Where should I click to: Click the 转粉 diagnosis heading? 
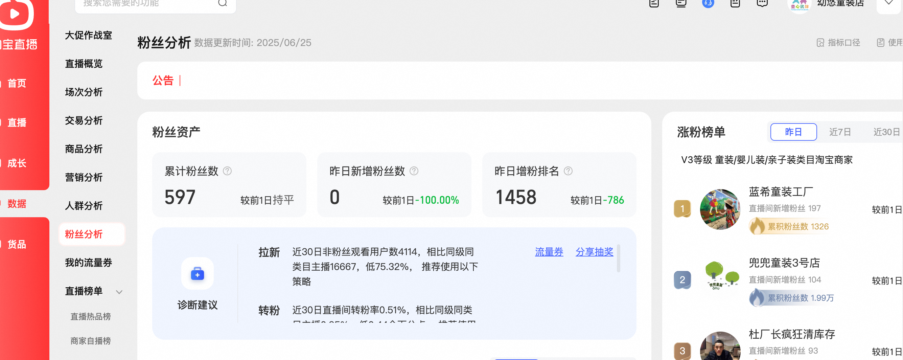269,311
